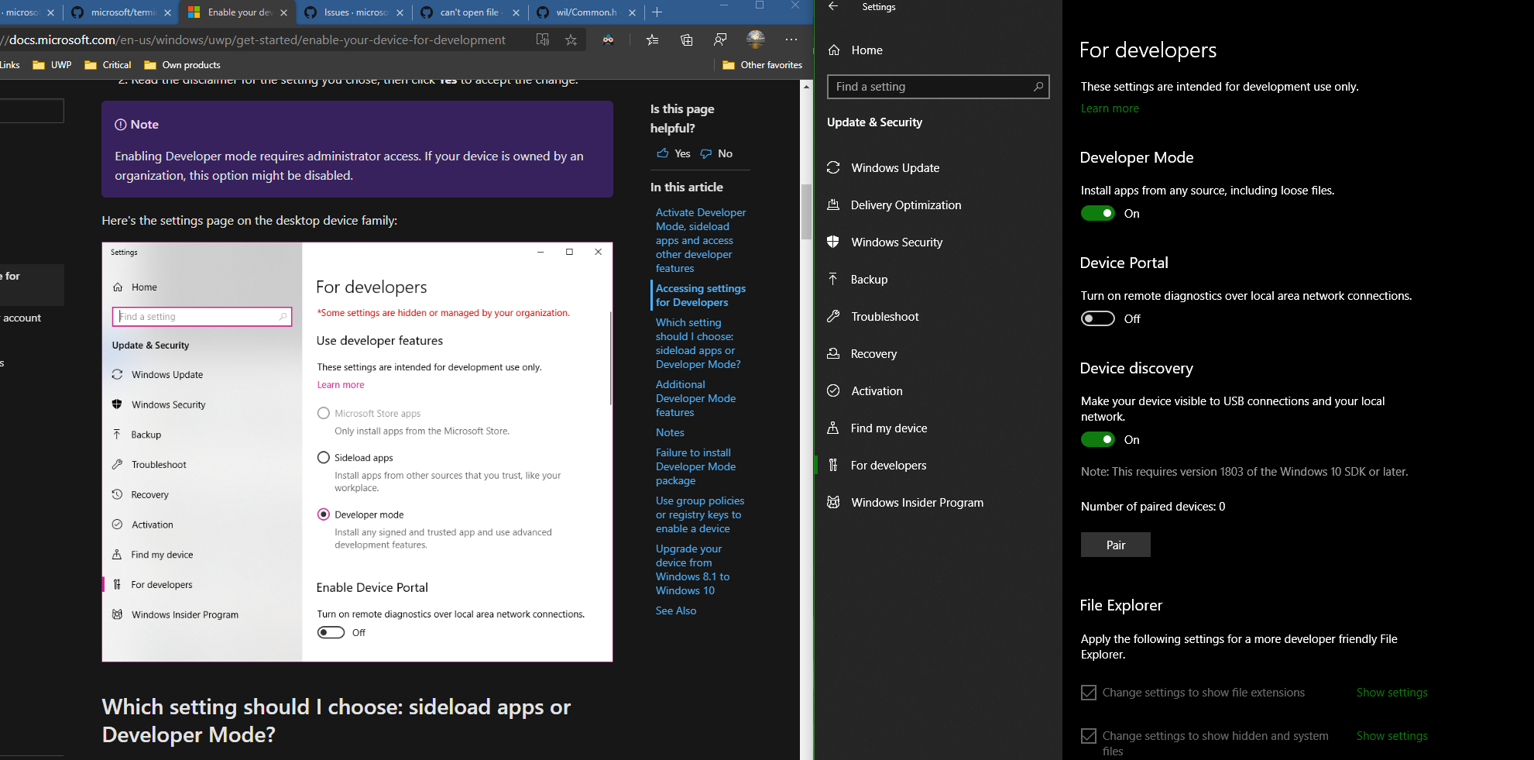Image resolution: width=1534 pixels, height=760 pixels.
Task: Open the UWP favorites folder
Action: pyautogui.click(x=51, y=64)
